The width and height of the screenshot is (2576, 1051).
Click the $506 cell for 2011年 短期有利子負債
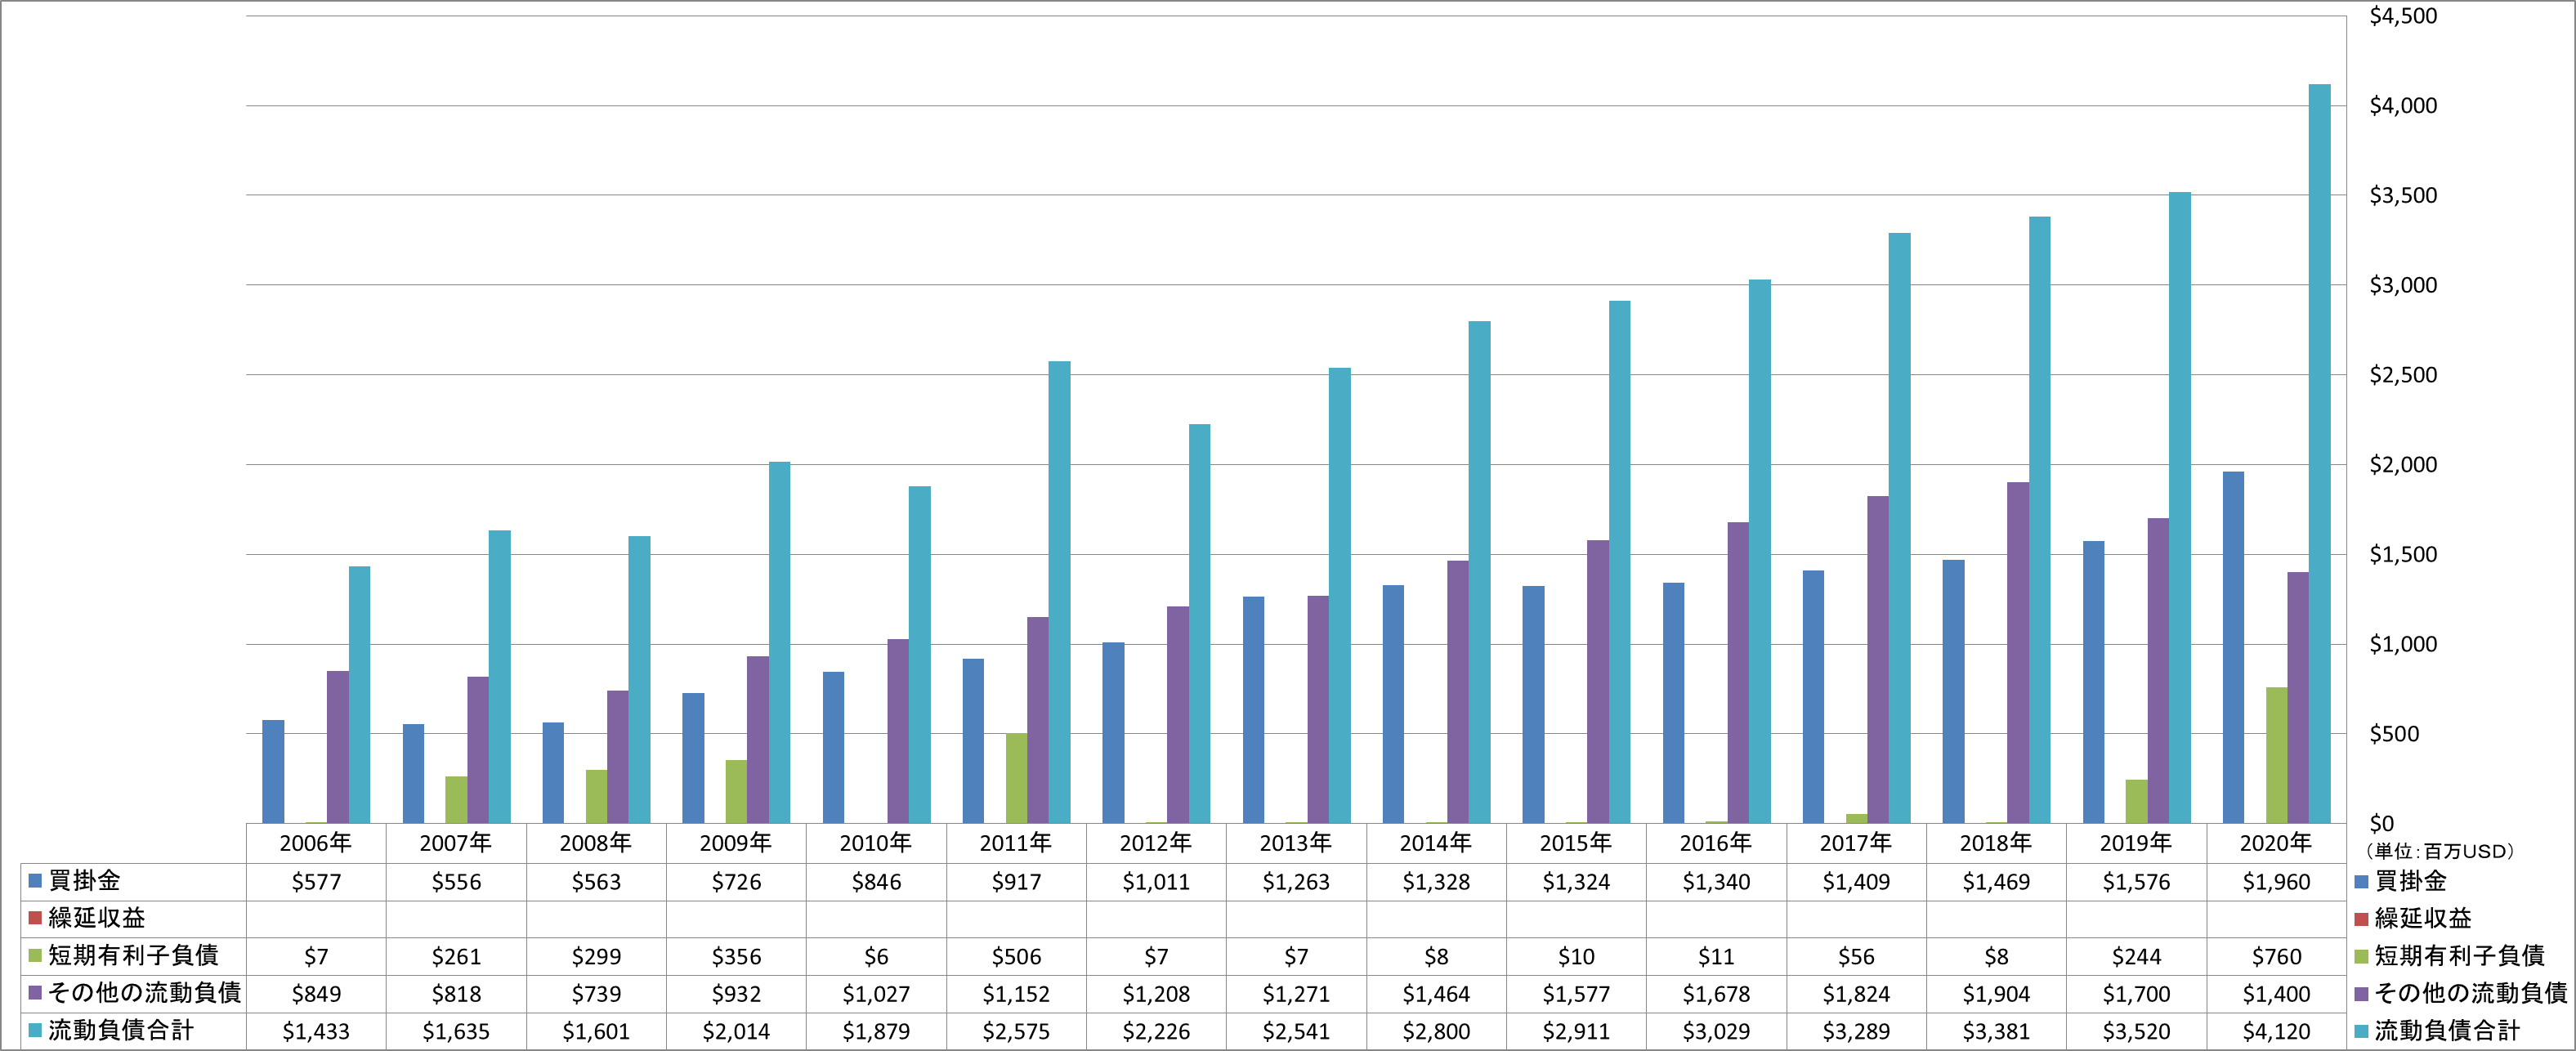tap(1016, 957)
